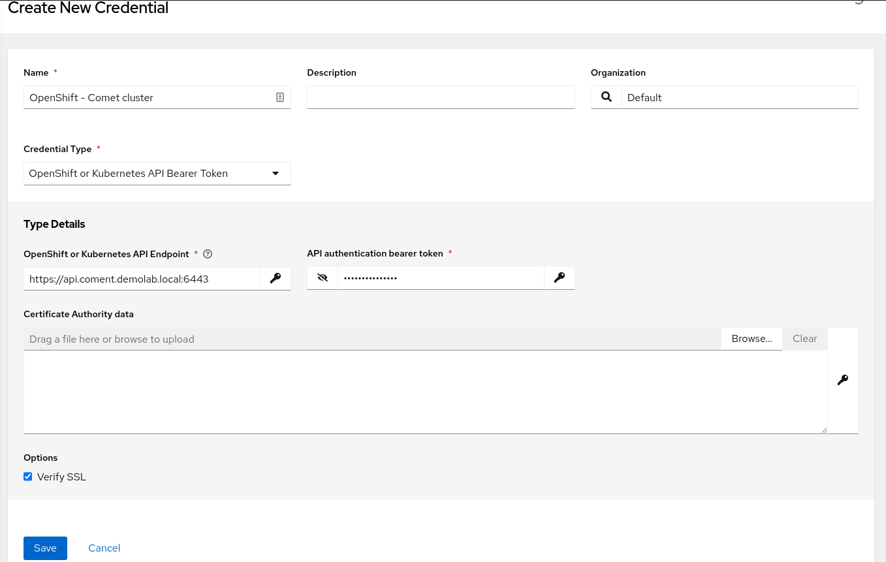Screen dimensions: 886x562
Task: Toggle bearer token visibility eye icon
Action: pyautogui.click(x=323, y=278)
